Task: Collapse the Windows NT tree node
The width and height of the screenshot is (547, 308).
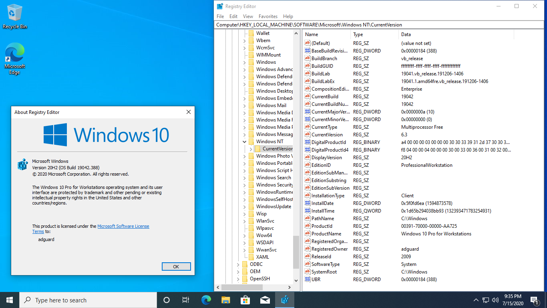Action: (x=245, y=142)
